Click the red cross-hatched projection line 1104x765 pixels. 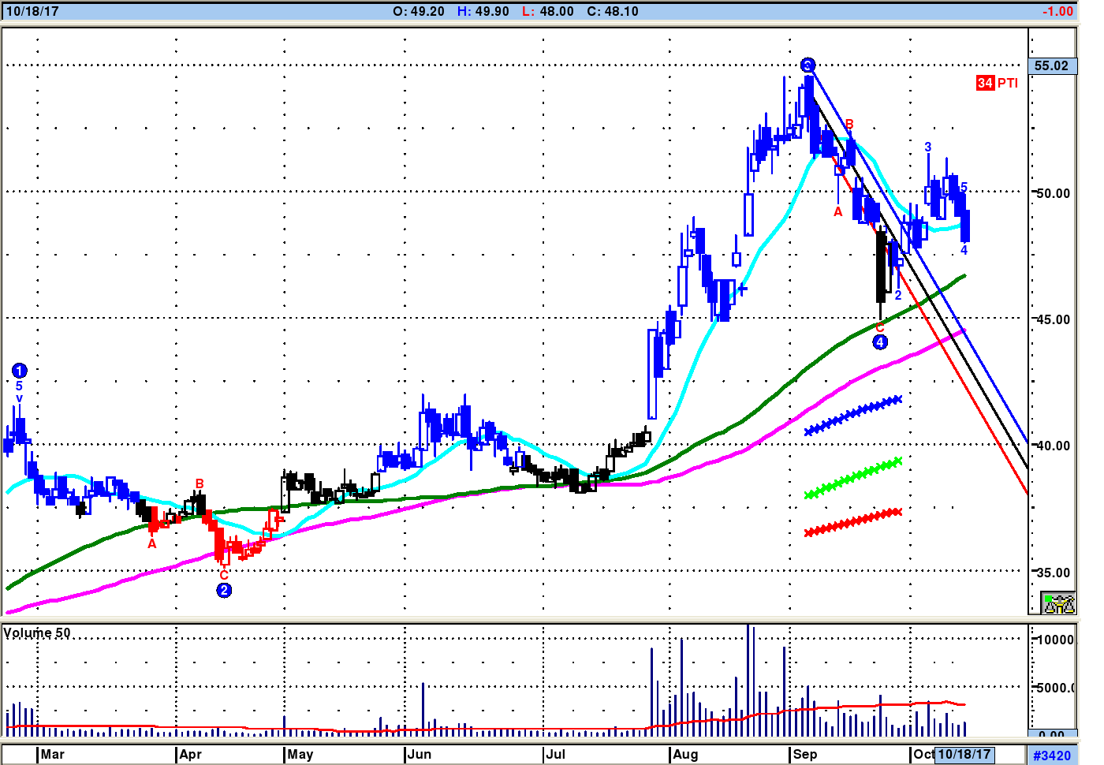coord(852,522)
